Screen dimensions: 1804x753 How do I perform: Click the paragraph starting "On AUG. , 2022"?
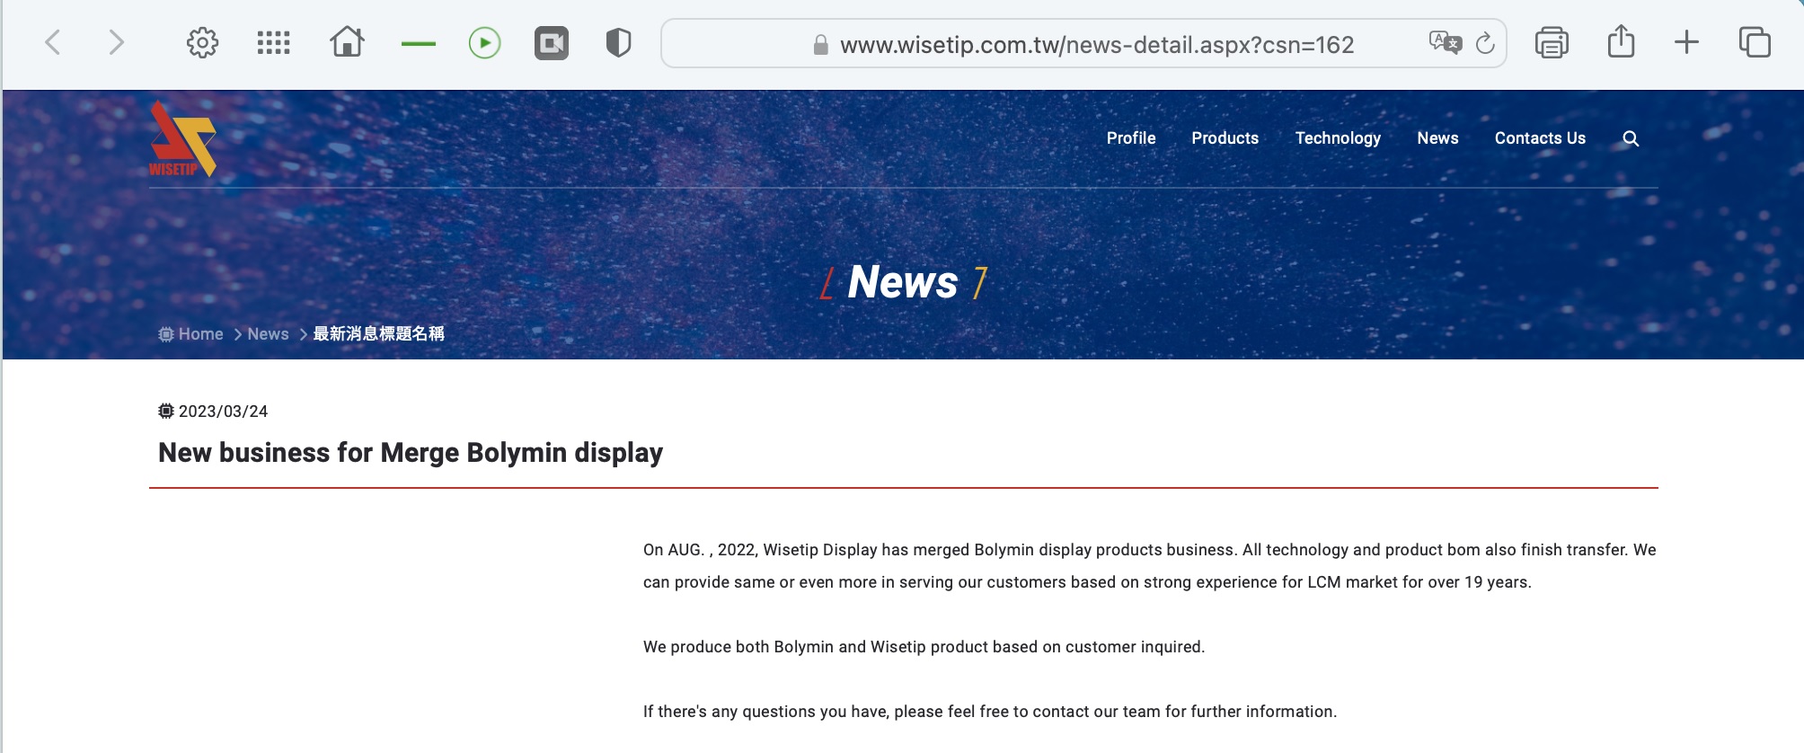tap(1150, 566)
